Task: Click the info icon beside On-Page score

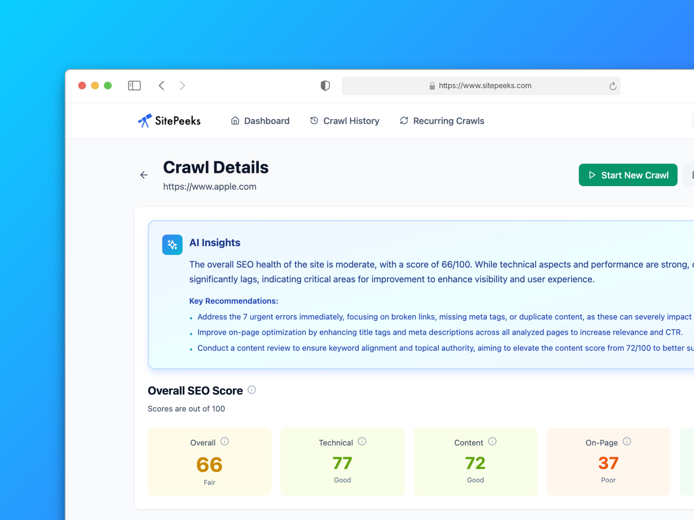Action: pyautogui.click(x=627, y=441)
